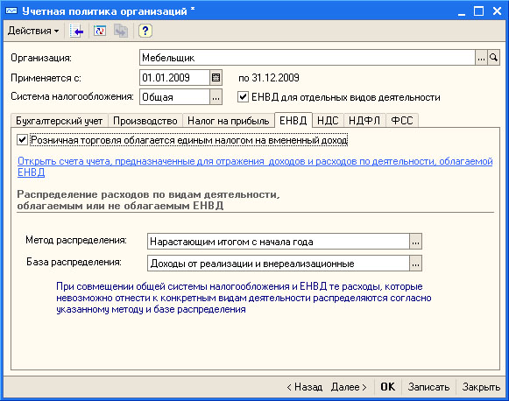Switch to the Налог на прибыль tab
The image size is (509, 401).
(x=228, y=121)
